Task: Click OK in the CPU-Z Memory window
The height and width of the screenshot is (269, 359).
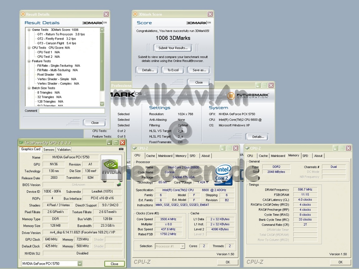Action: [340, 262]
